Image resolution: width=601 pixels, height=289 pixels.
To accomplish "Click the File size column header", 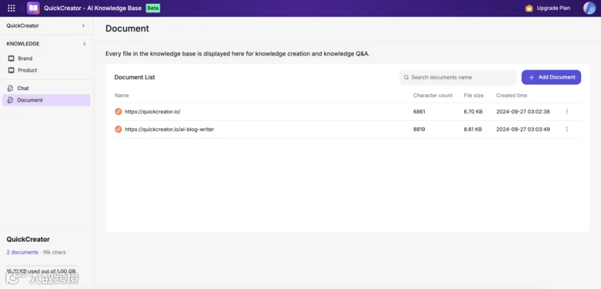I will click(x=473, y=95).
